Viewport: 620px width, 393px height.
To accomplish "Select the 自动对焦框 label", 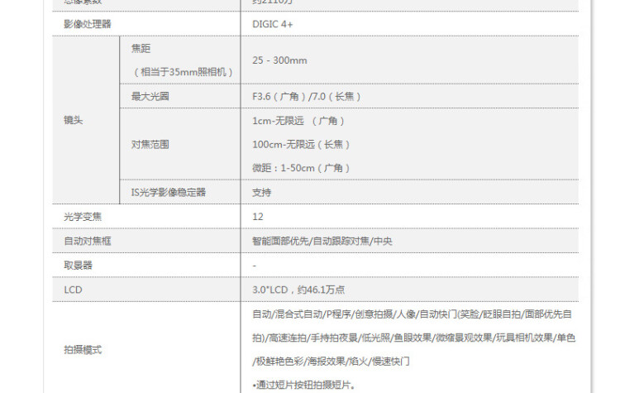I will pyautogui.click(x=88, y=241).
